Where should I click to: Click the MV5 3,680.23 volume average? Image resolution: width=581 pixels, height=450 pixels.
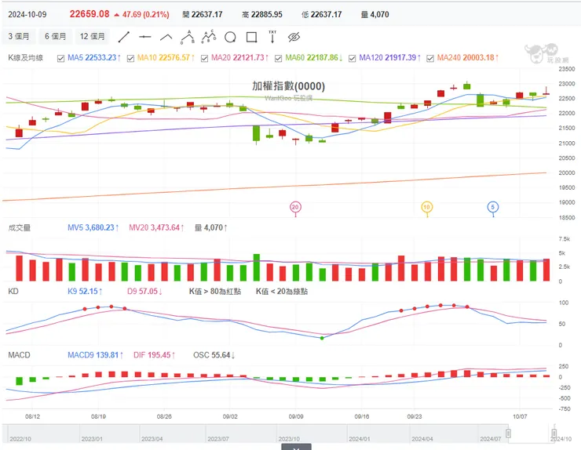pyautogui.click(x=93, y=227)
